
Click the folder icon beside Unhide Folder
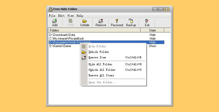(84, 52)
